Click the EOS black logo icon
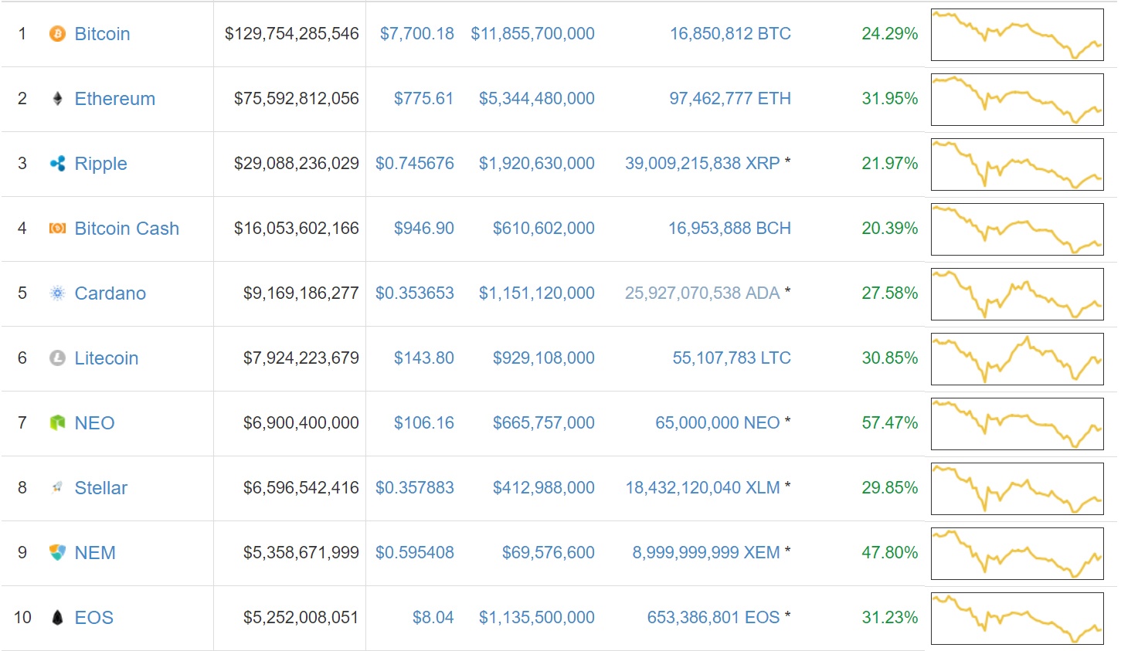The height and width of the screenshot is (651, 1121). point(57,618)
